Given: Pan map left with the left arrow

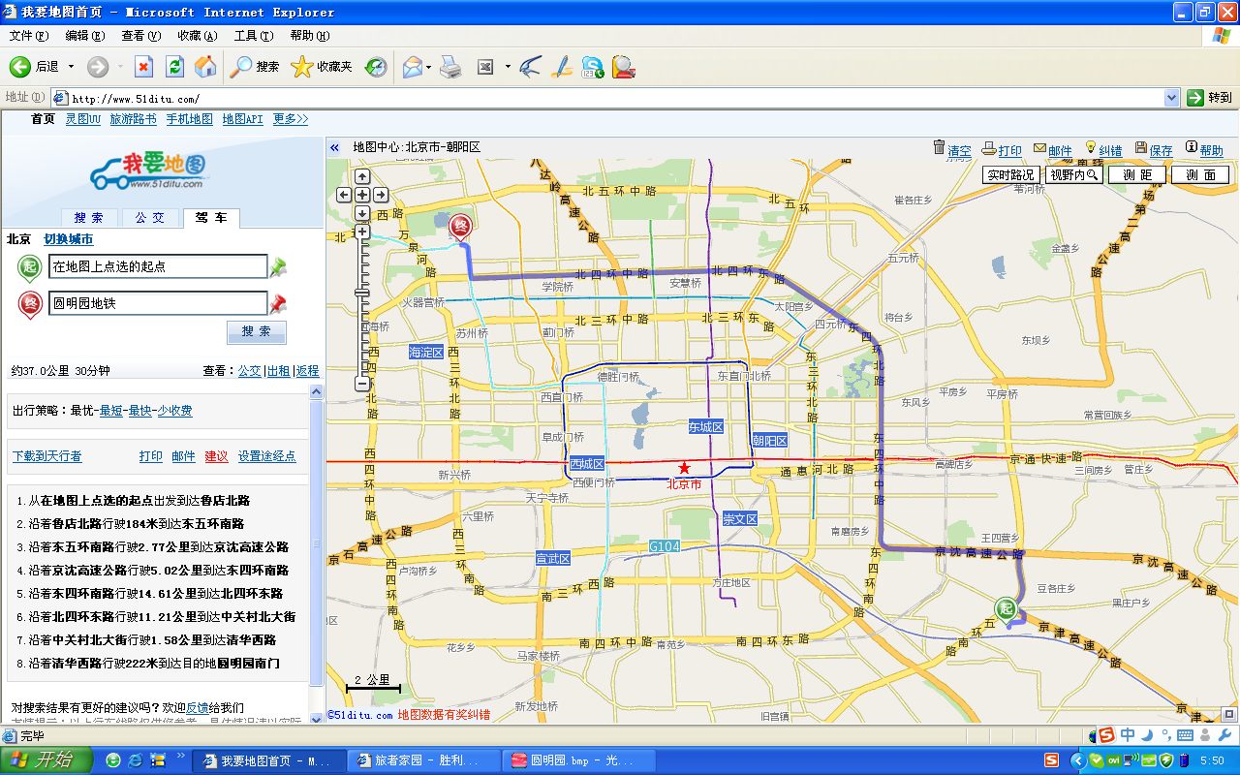Looking at the screenshot, I should (345, 195).
